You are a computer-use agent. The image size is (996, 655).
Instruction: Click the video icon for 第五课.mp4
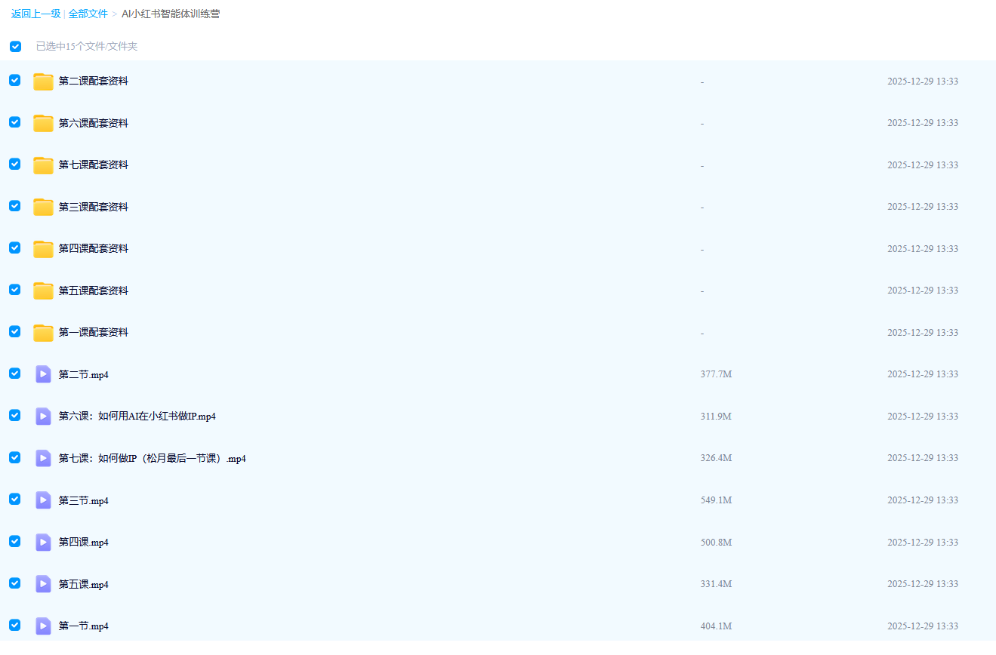(x=43, y=584)
